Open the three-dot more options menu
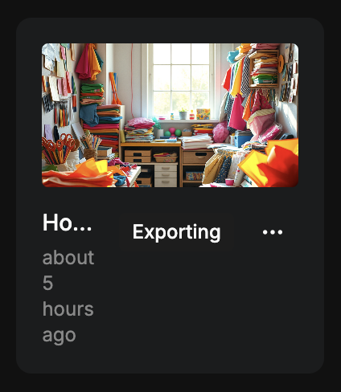 tap(273, 232)
